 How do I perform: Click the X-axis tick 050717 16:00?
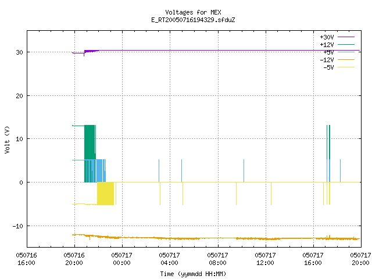click(313, 259)
